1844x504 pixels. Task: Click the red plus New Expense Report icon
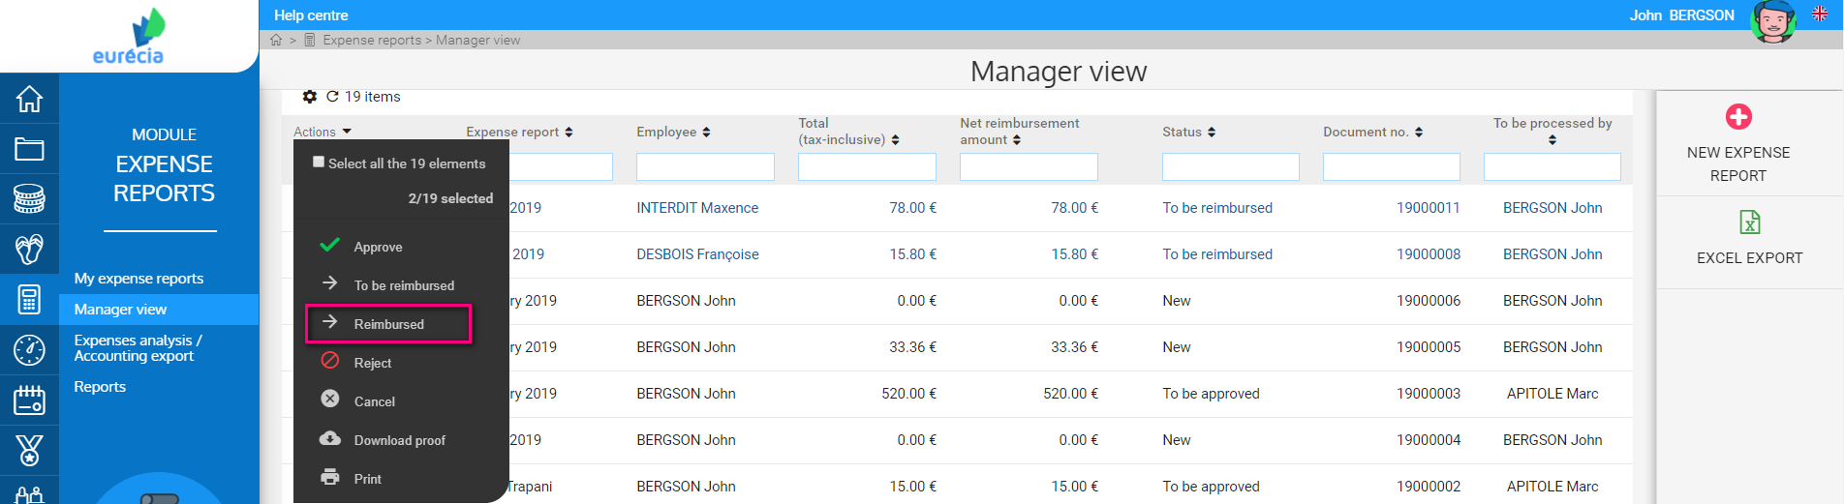coord(1738,117)
